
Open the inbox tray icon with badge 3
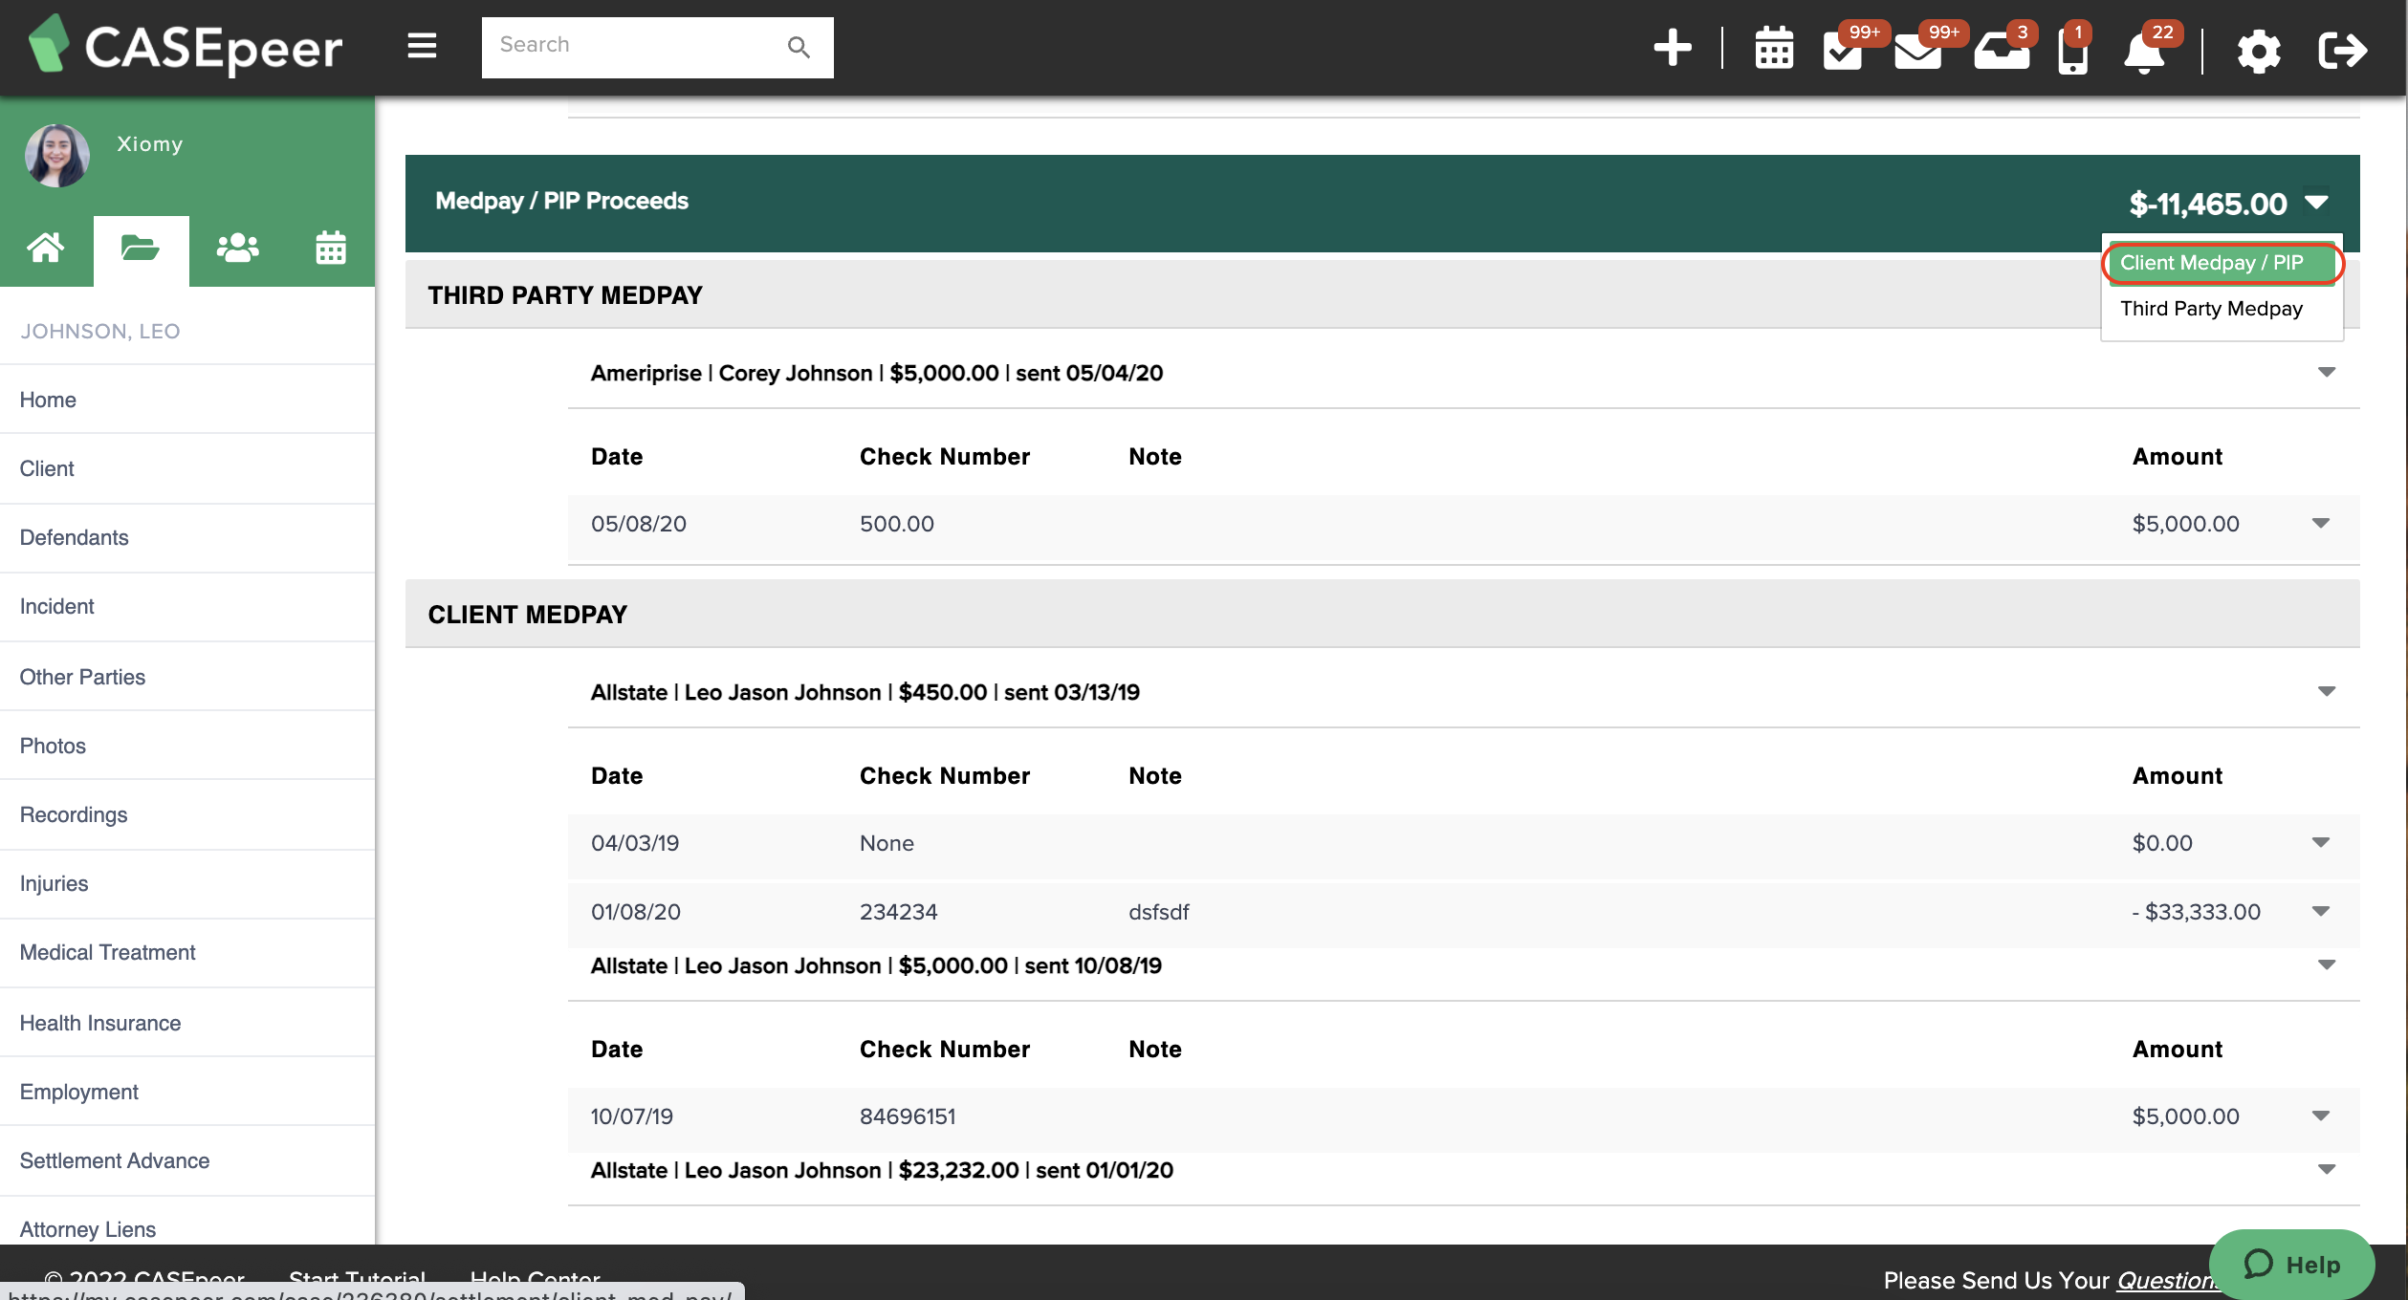pos(2001,50)
